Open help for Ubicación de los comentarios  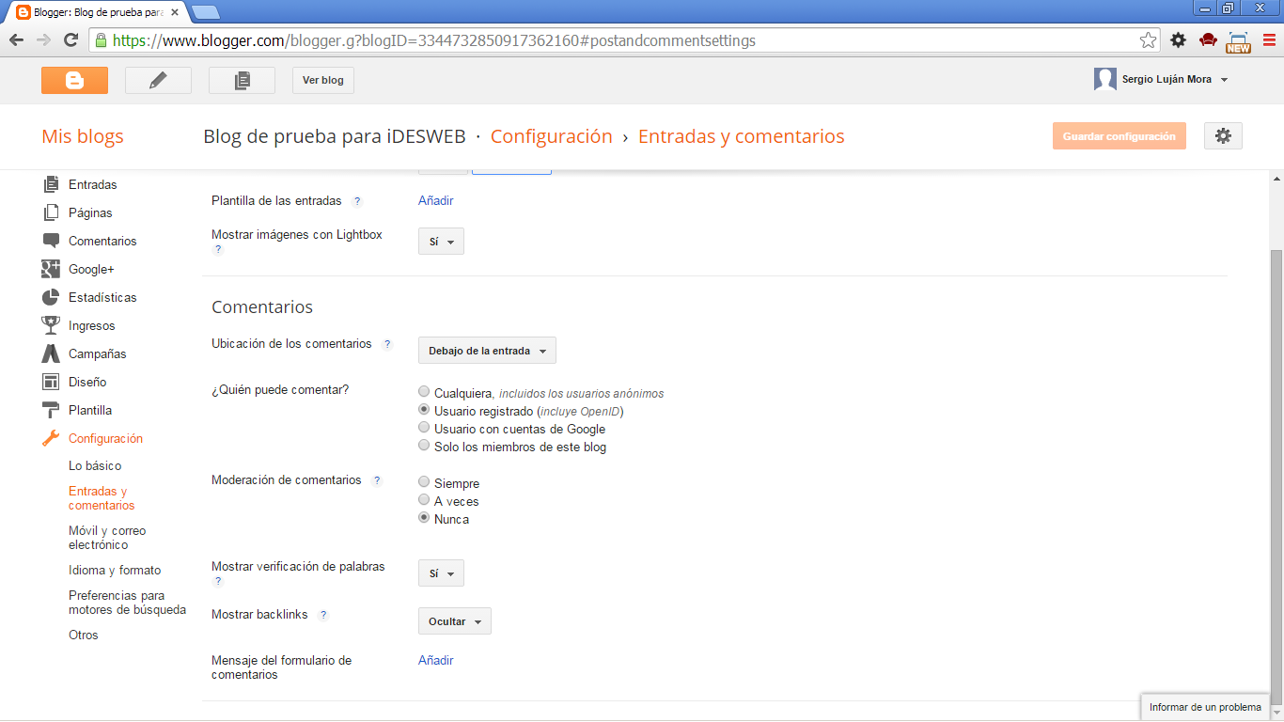pos(387,344)
